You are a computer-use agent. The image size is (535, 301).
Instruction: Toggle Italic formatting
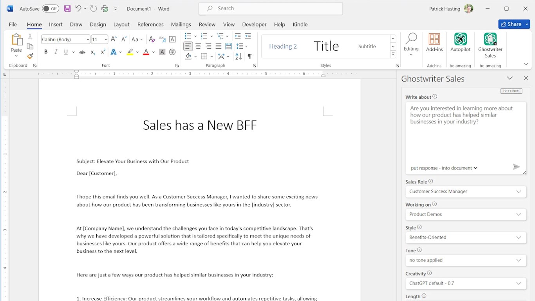point(56,52)
